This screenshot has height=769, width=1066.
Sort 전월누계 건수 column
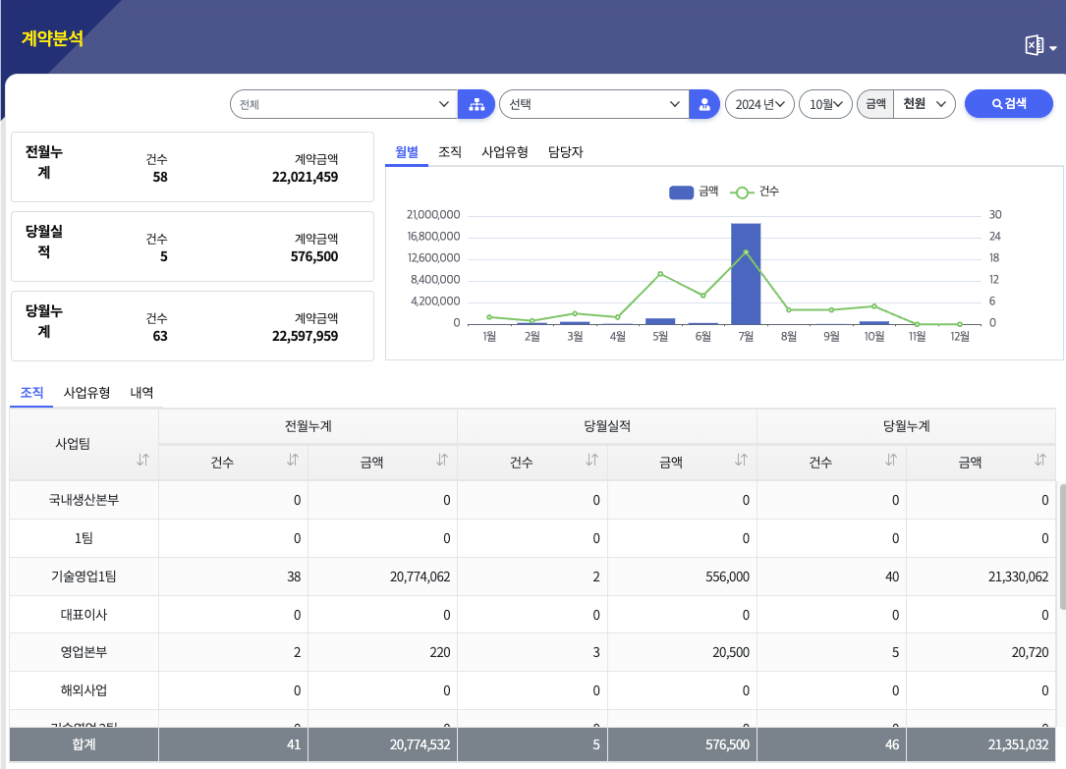(x=293, y=460)
